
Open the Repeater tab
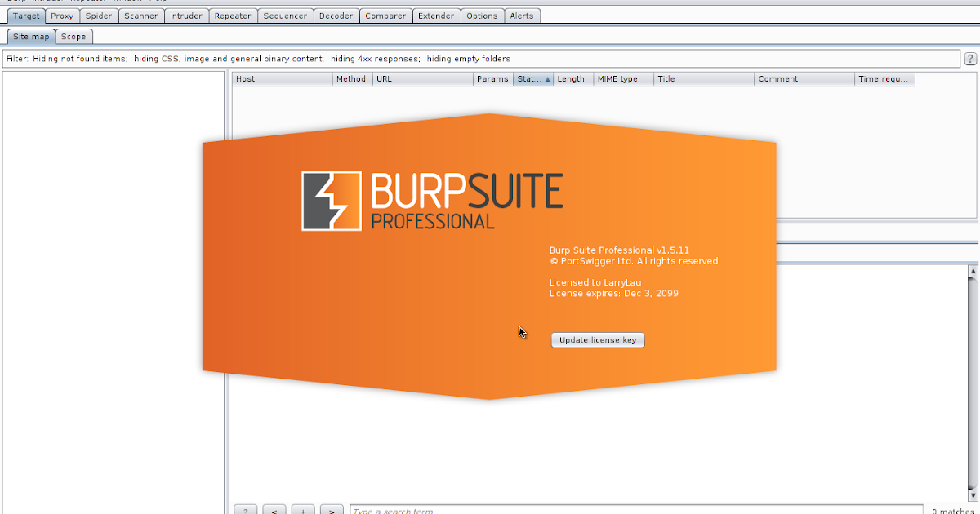[x=233, y=16]
